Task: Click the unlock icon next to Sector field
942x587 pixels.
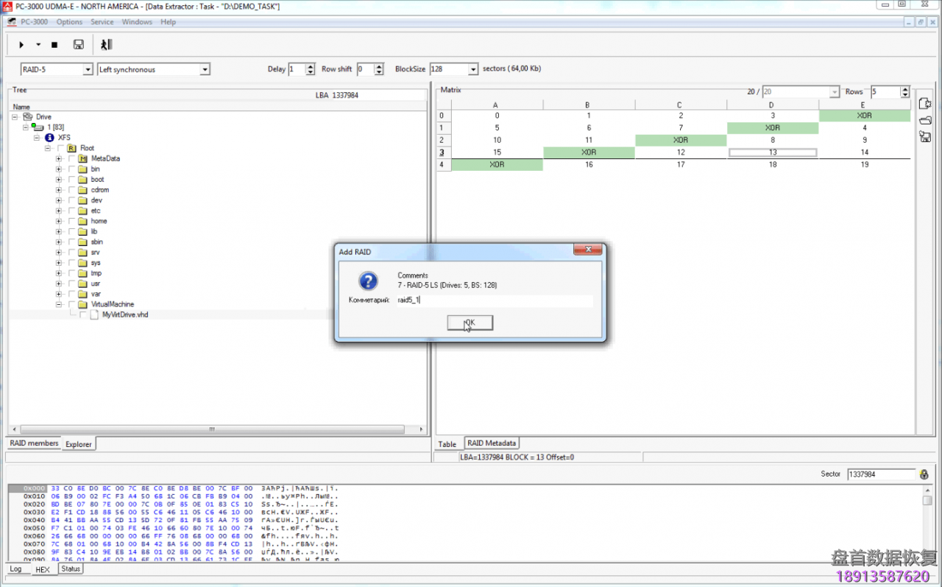Action: point(924,474)
